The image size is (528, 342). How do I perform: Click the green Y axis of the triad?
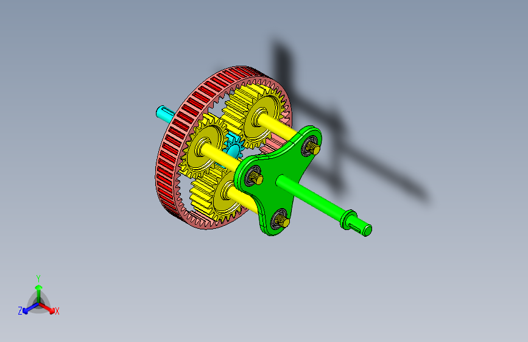[38, 293]
